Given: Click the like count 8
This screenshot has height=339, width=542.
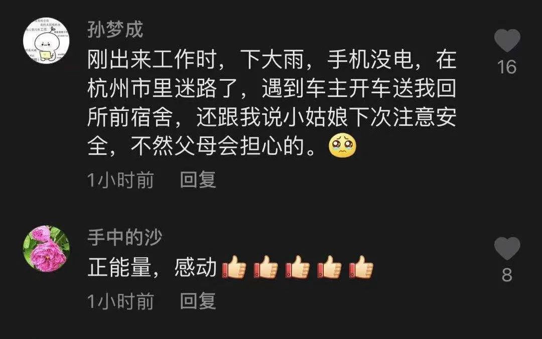Looking at the screenshot, I should click(x=507, y=275).
